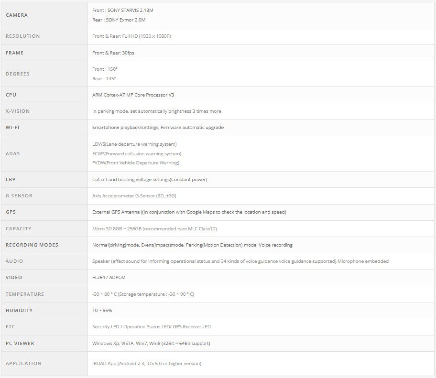This screenshot has width=436, height=378.
Task: Select the External GPS Antenna description
Action: (x=189, y=212)
